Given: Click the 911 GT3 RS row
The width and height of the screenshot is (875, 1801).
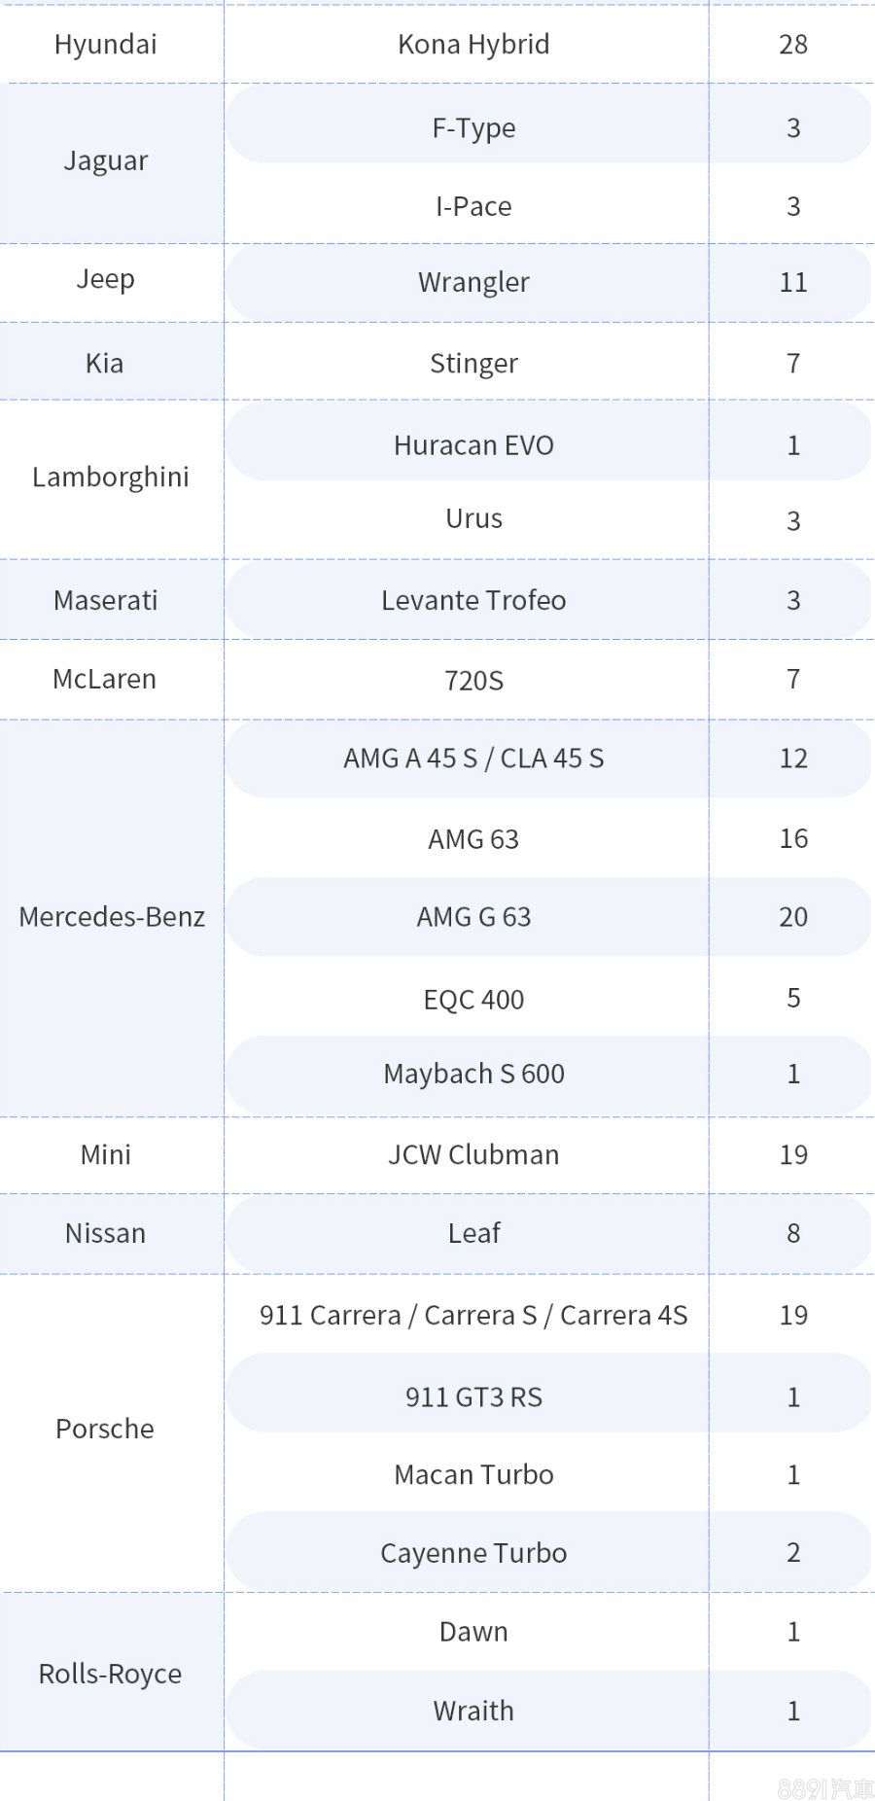Looking at the screenshot, I should 549,1396.
